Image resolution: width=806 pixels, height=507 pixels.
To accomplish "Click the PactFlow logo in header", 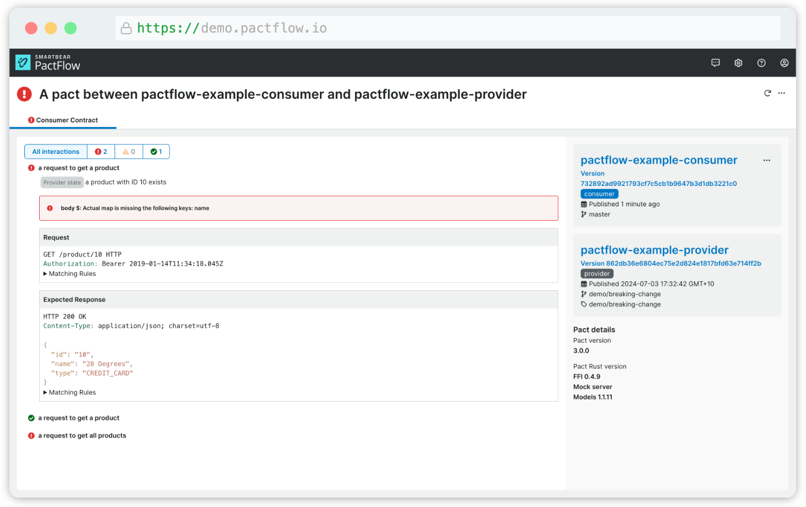I will pyautogui.click(x=48, y=63).
